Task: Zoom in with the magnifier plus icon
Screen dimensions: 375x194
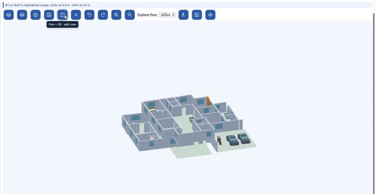Action: (x=116, y=15)
